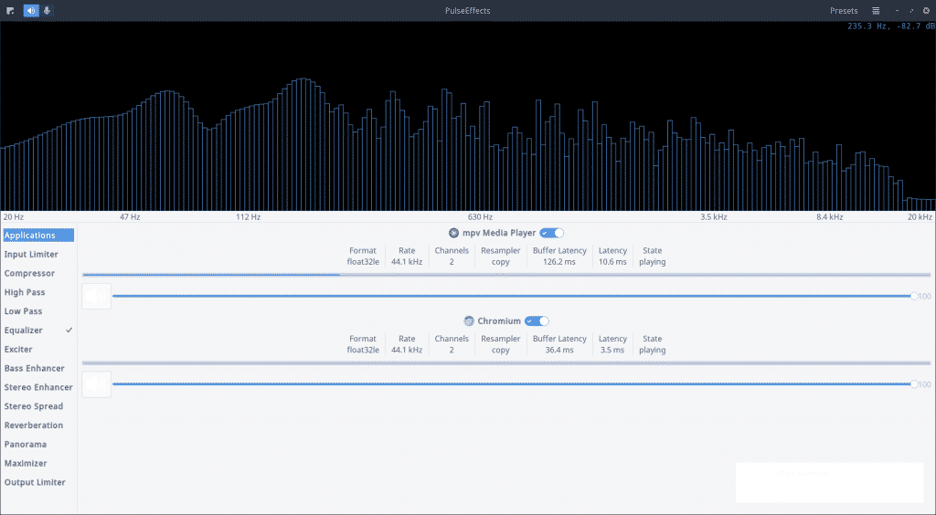936x515 pixels.
Task: Adjust the mpv Media Player volume slider
Action: point(516,296)
